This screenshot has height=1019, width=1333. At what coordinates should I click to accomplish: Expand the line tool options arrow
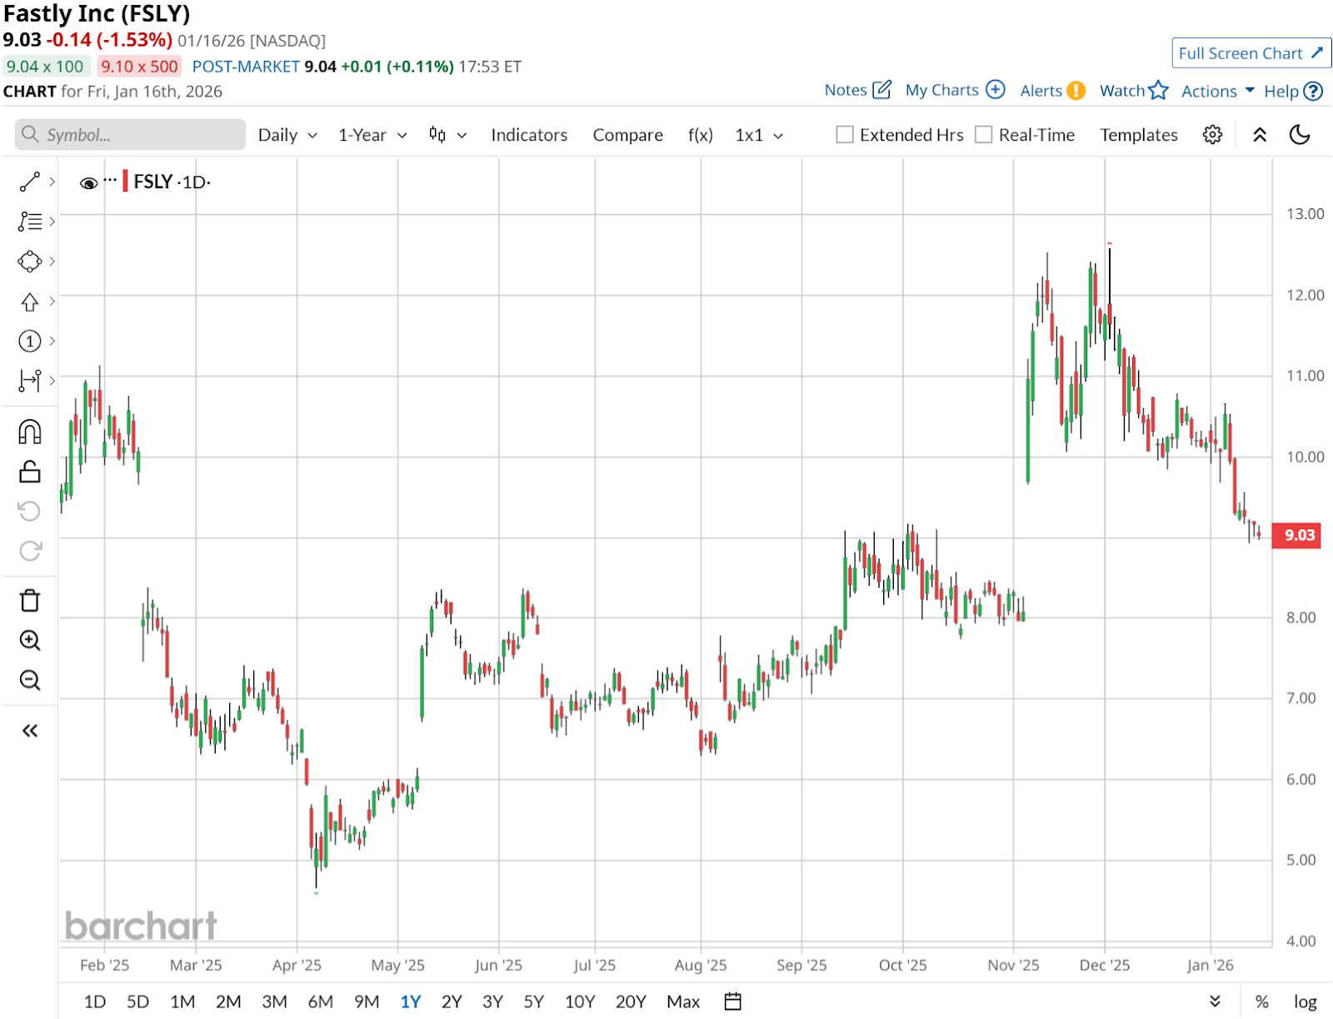click(52, 182)
